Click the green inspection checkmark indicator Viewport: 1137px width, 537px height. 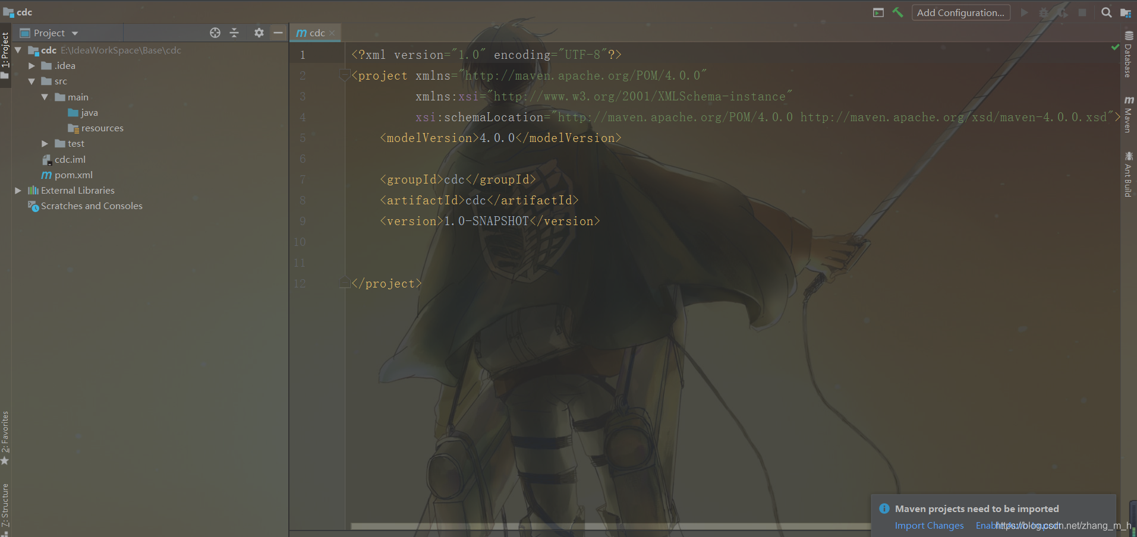(x=1115, y=47)
